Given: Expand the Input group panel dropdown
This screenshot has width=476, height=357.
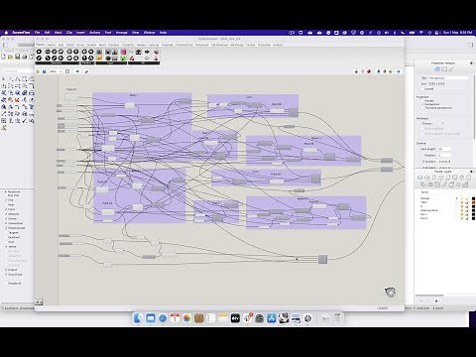Looking at the screenshot, I should pyautogui.click(x=126, y=62).
